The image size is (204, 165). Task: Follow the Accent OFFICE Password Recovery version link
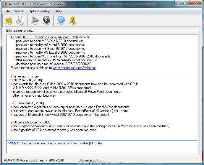pyautogui.click(x=44, y=37)
